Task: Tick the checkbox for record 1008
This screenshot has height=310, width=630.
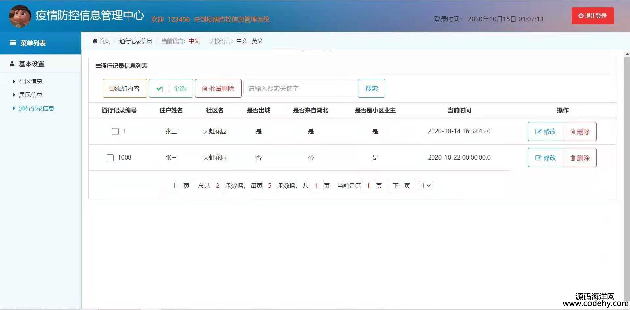Action: click(110, 158)
